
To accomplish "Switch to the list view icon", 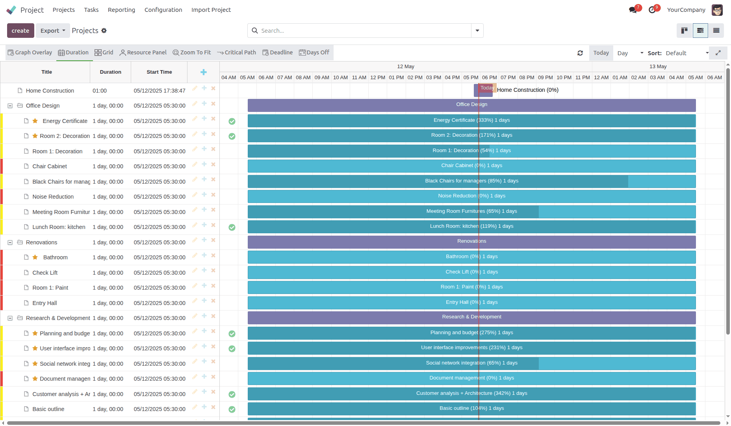I will point(716,31).
